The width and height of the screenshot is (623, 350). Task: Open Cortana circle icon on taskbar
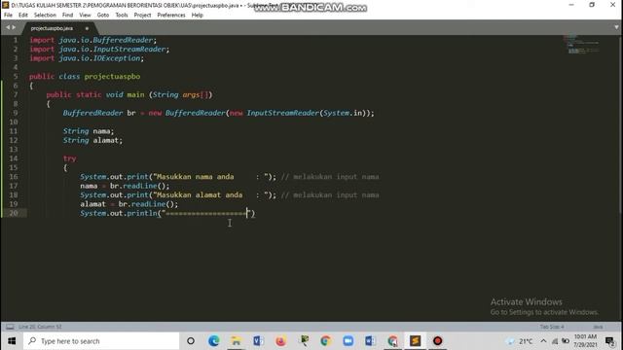click(191, 341)
